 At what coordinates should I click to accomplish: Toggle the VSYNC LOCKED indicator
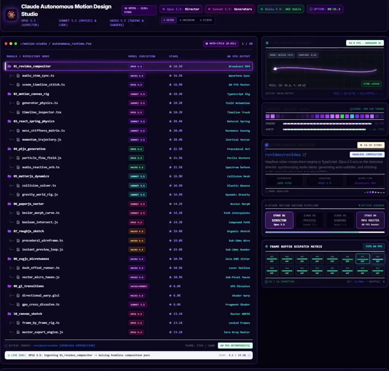point(371,84)
